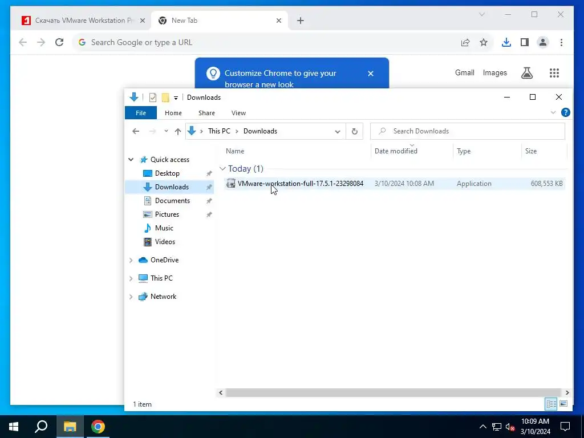The width and height of the screenshot is (584, 438).
Task: Open Google apps grid
Action: [554, 73]
